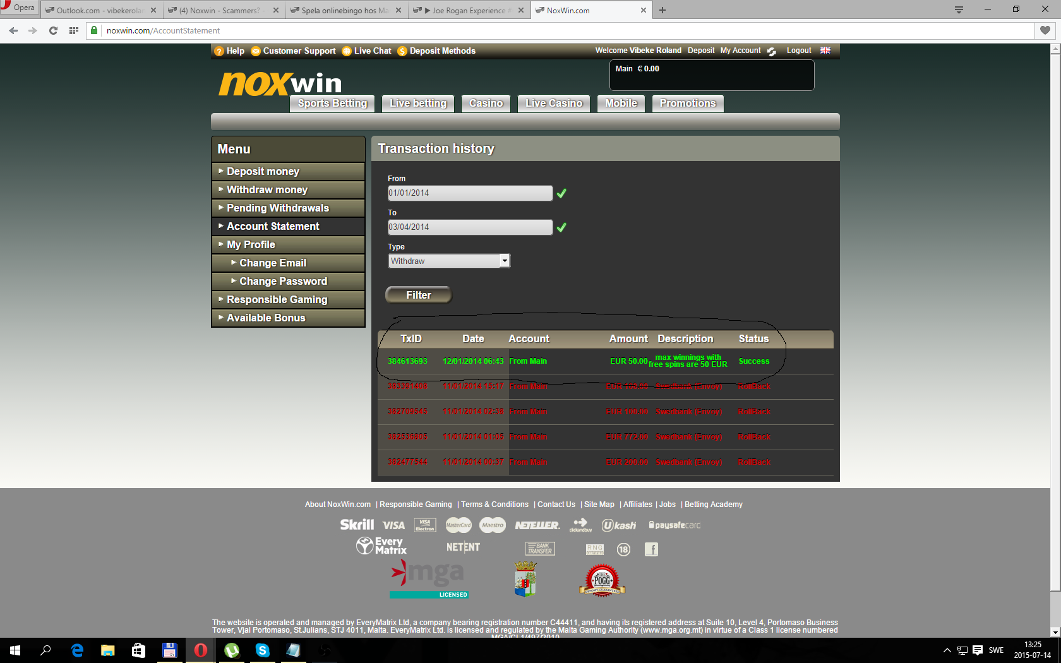Click the coat of arms crest icon

[x=525, y=579]
